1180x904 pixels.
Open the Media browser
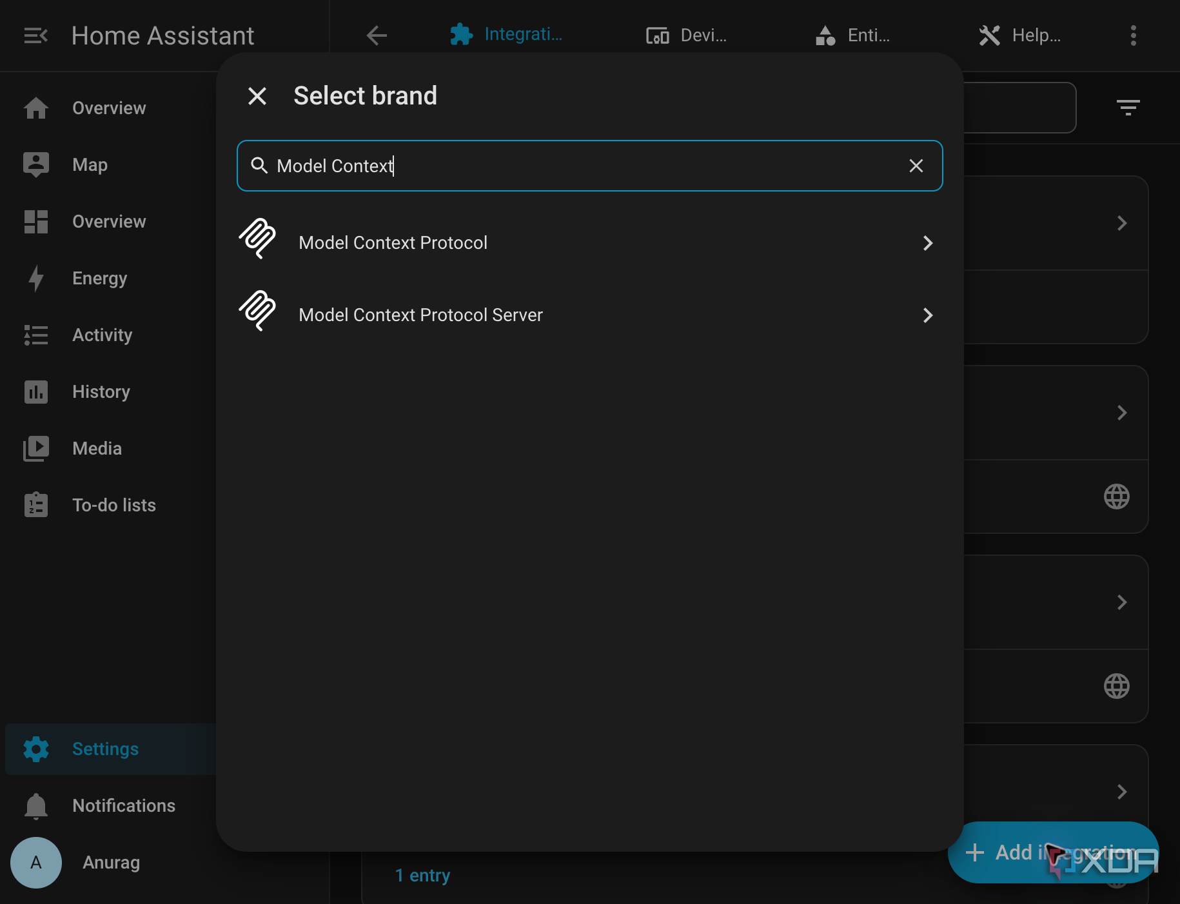click(x=110, y=448)
